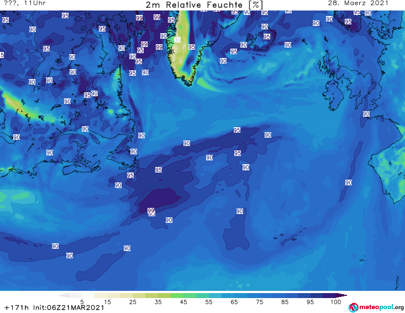This screenshot has height=313, width=405.
Task: Click the map title "2m Relative Feuchte [%]"
Action: coord(204,5)
